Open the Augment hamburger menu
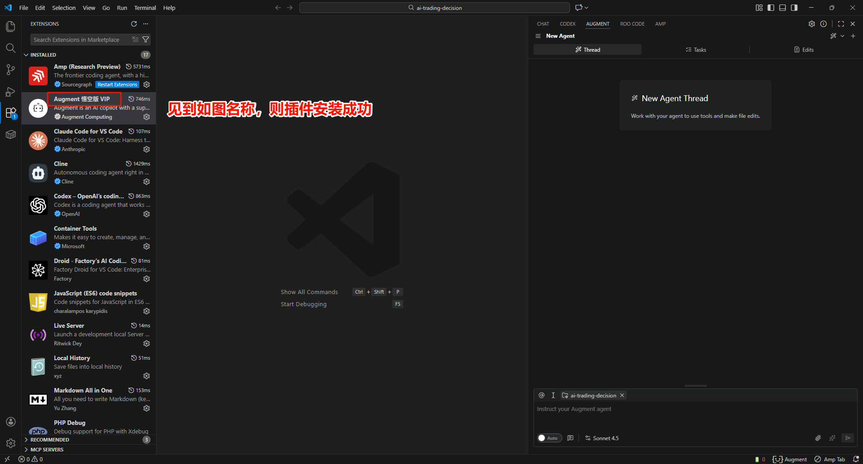863x464 pixels. click(x=538, y=36)
